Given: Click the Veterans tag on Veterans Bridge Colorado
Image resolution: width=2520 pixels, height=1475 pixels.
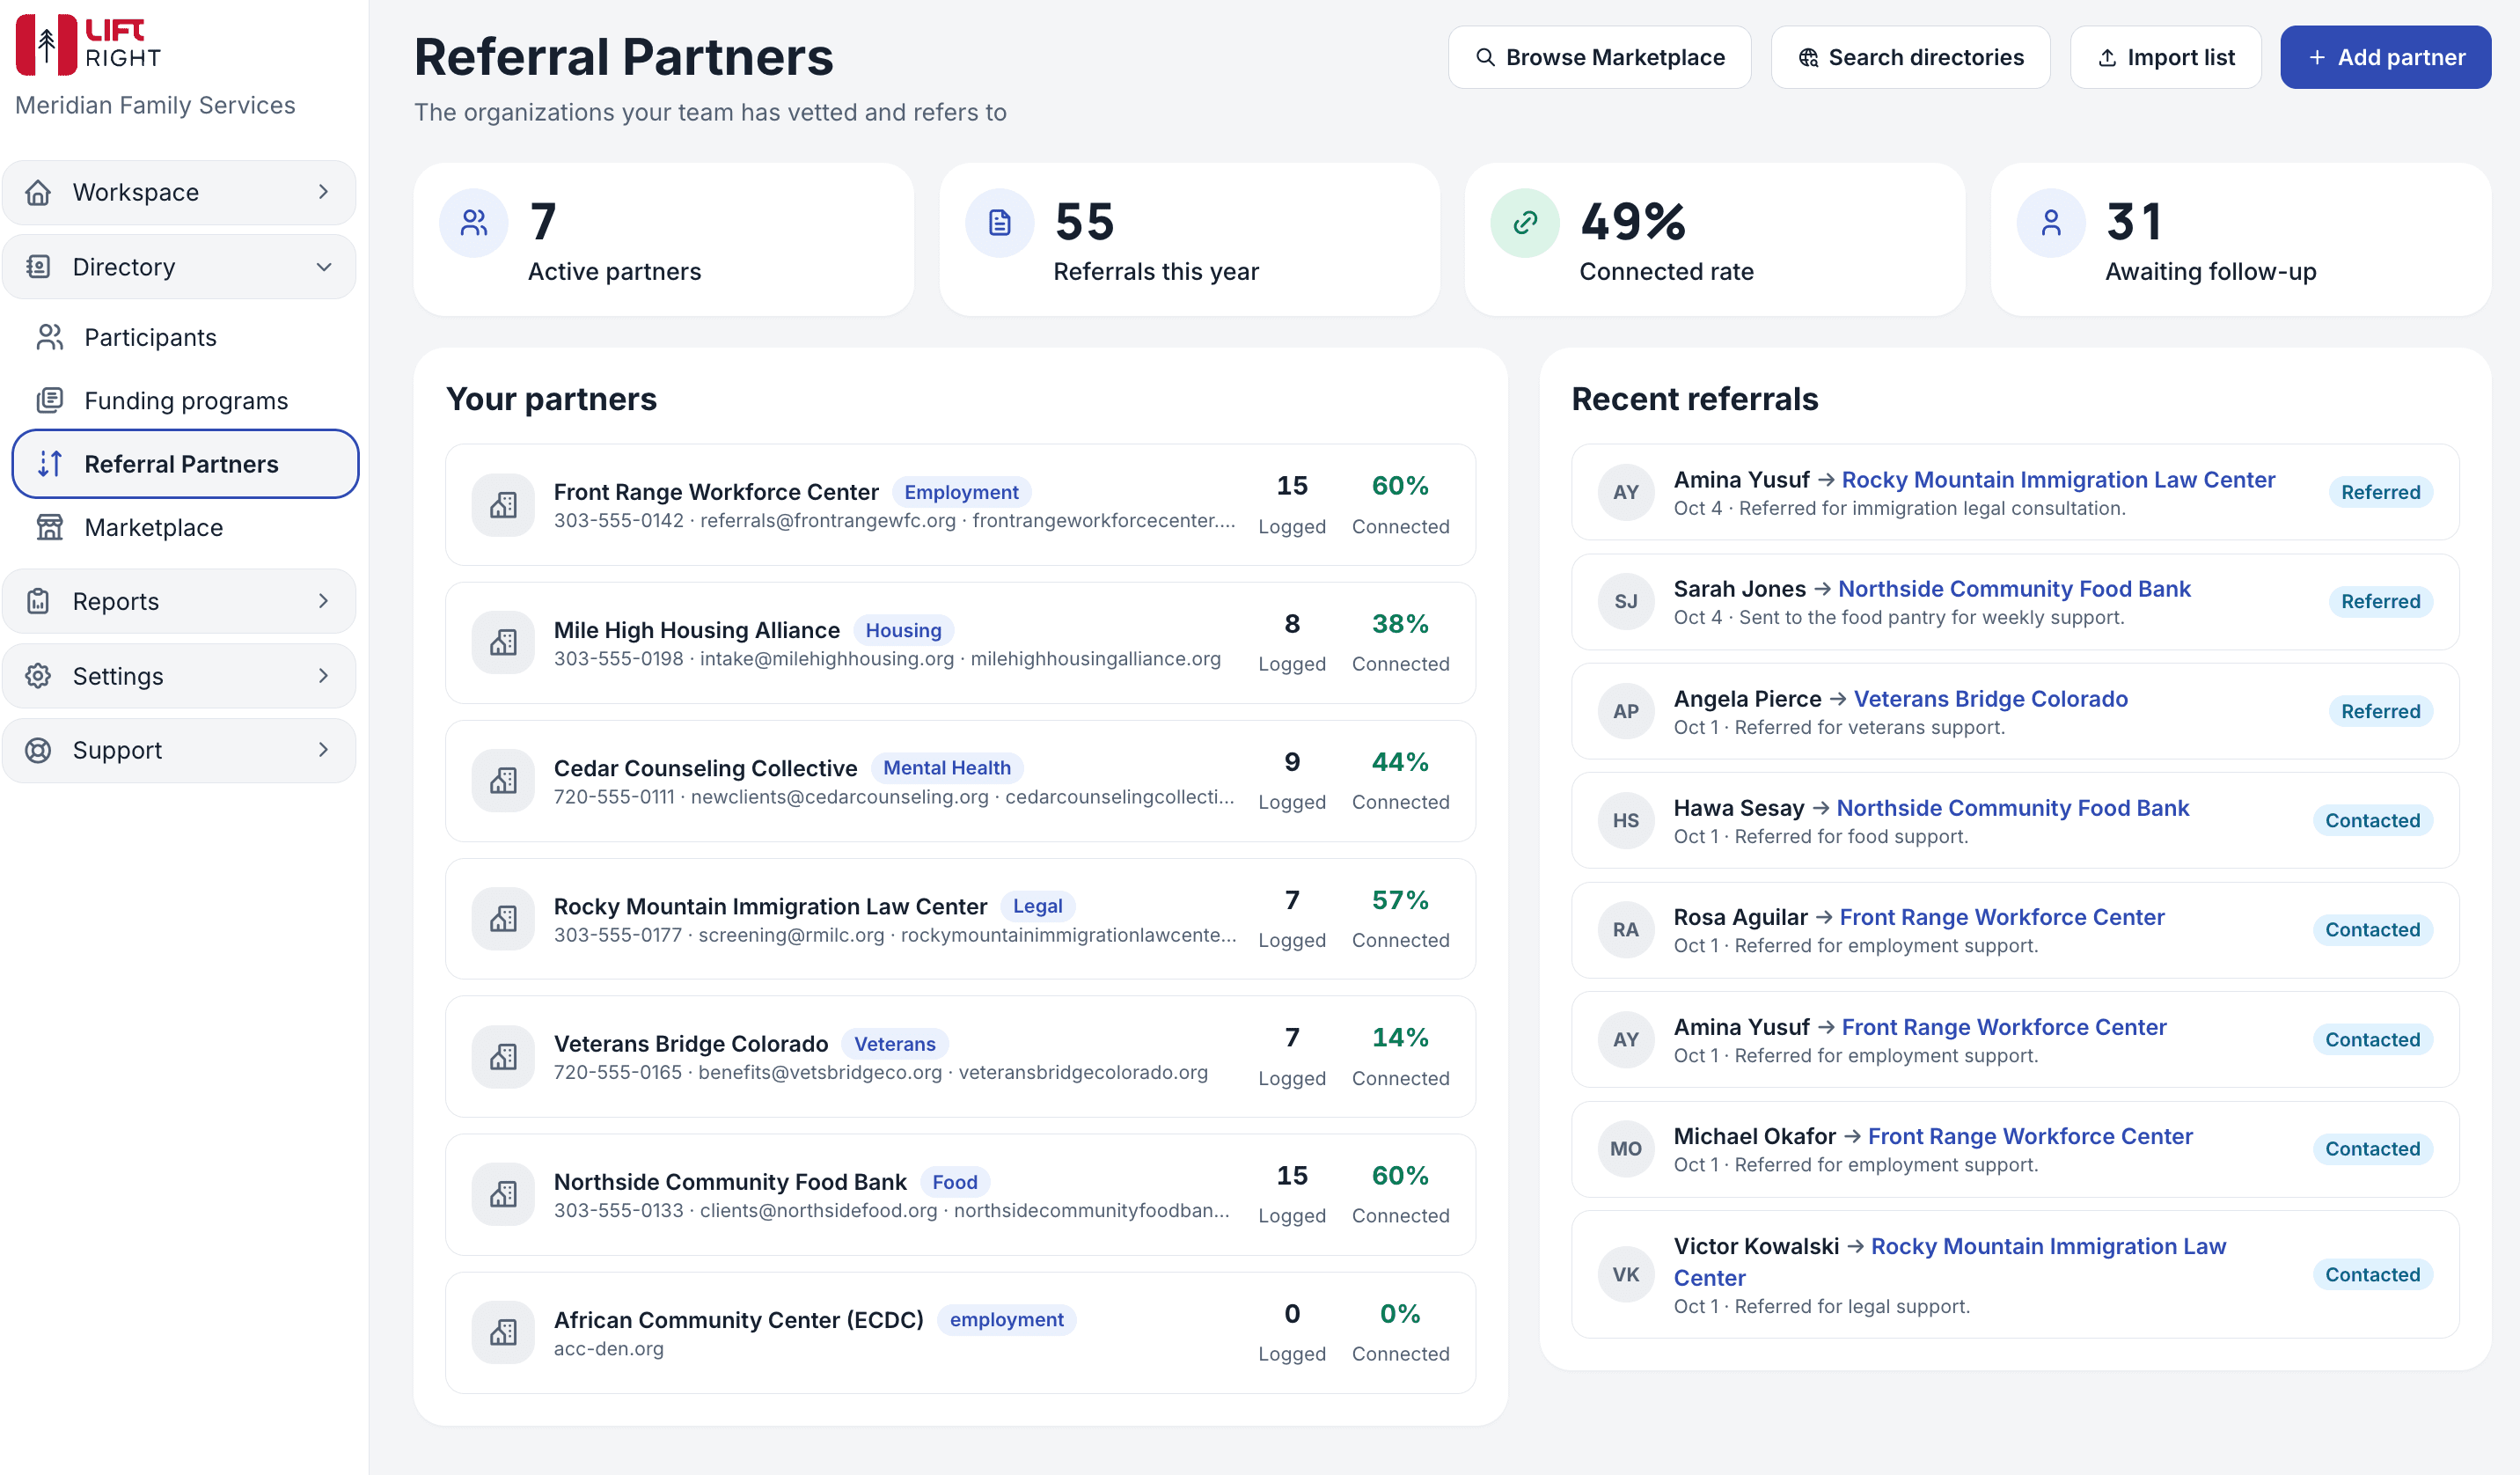Looking at the screenshot, I should pyautogui.click(x=894, y=1043).
